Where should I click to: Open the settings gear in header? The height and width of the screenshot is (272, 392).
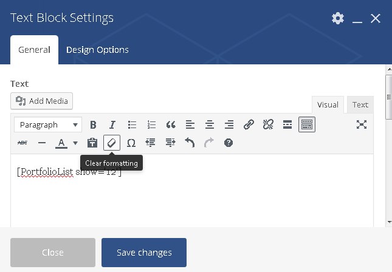pos(338,18)
